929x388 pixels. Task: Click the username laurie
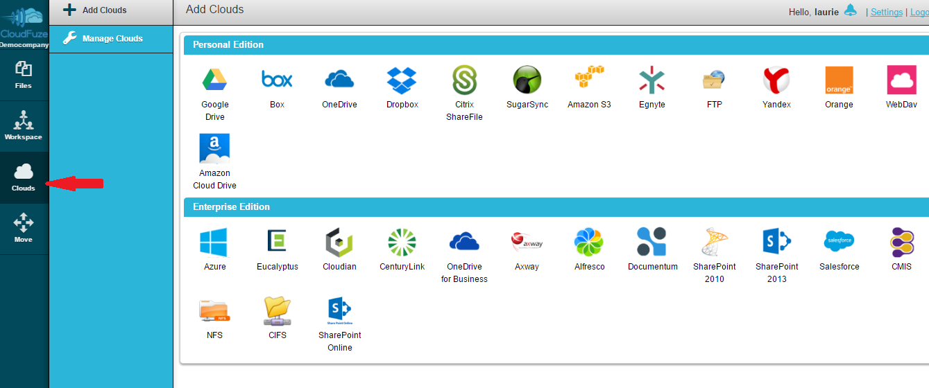coord(826,12)
